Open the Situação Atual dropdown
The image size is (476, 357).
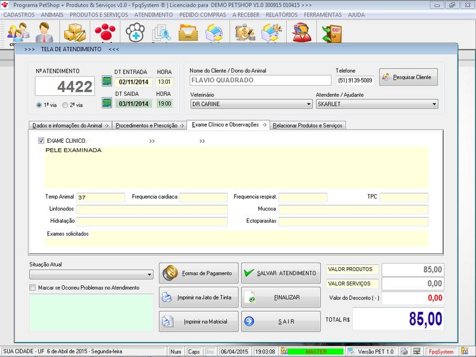point(149,274)
